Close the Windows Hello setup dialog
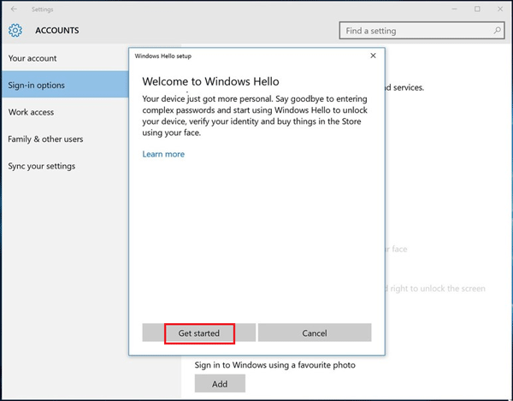Viewport: 513px width, 401px height. [x=373, y=56]
